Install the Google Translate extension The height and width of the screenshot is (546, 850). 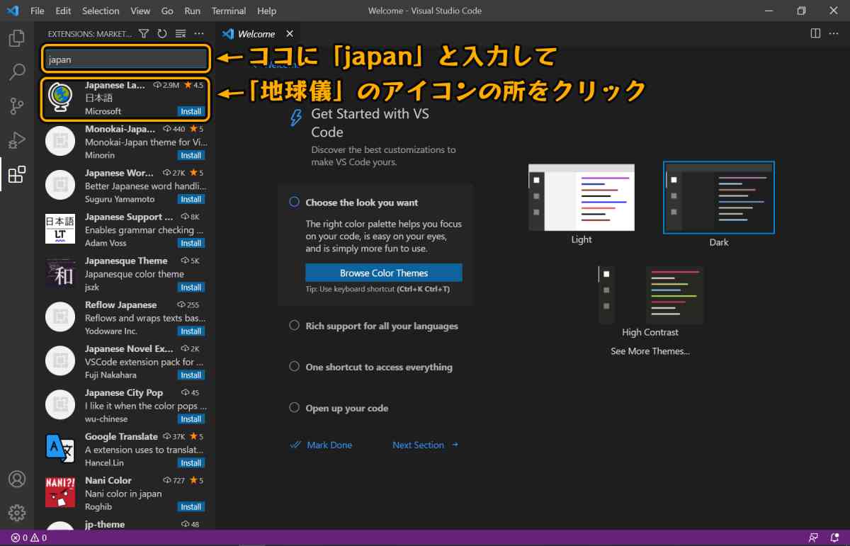(191, 462)
